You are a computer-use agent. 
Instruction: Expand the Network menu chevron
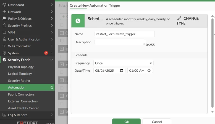(x=52, y=12)
